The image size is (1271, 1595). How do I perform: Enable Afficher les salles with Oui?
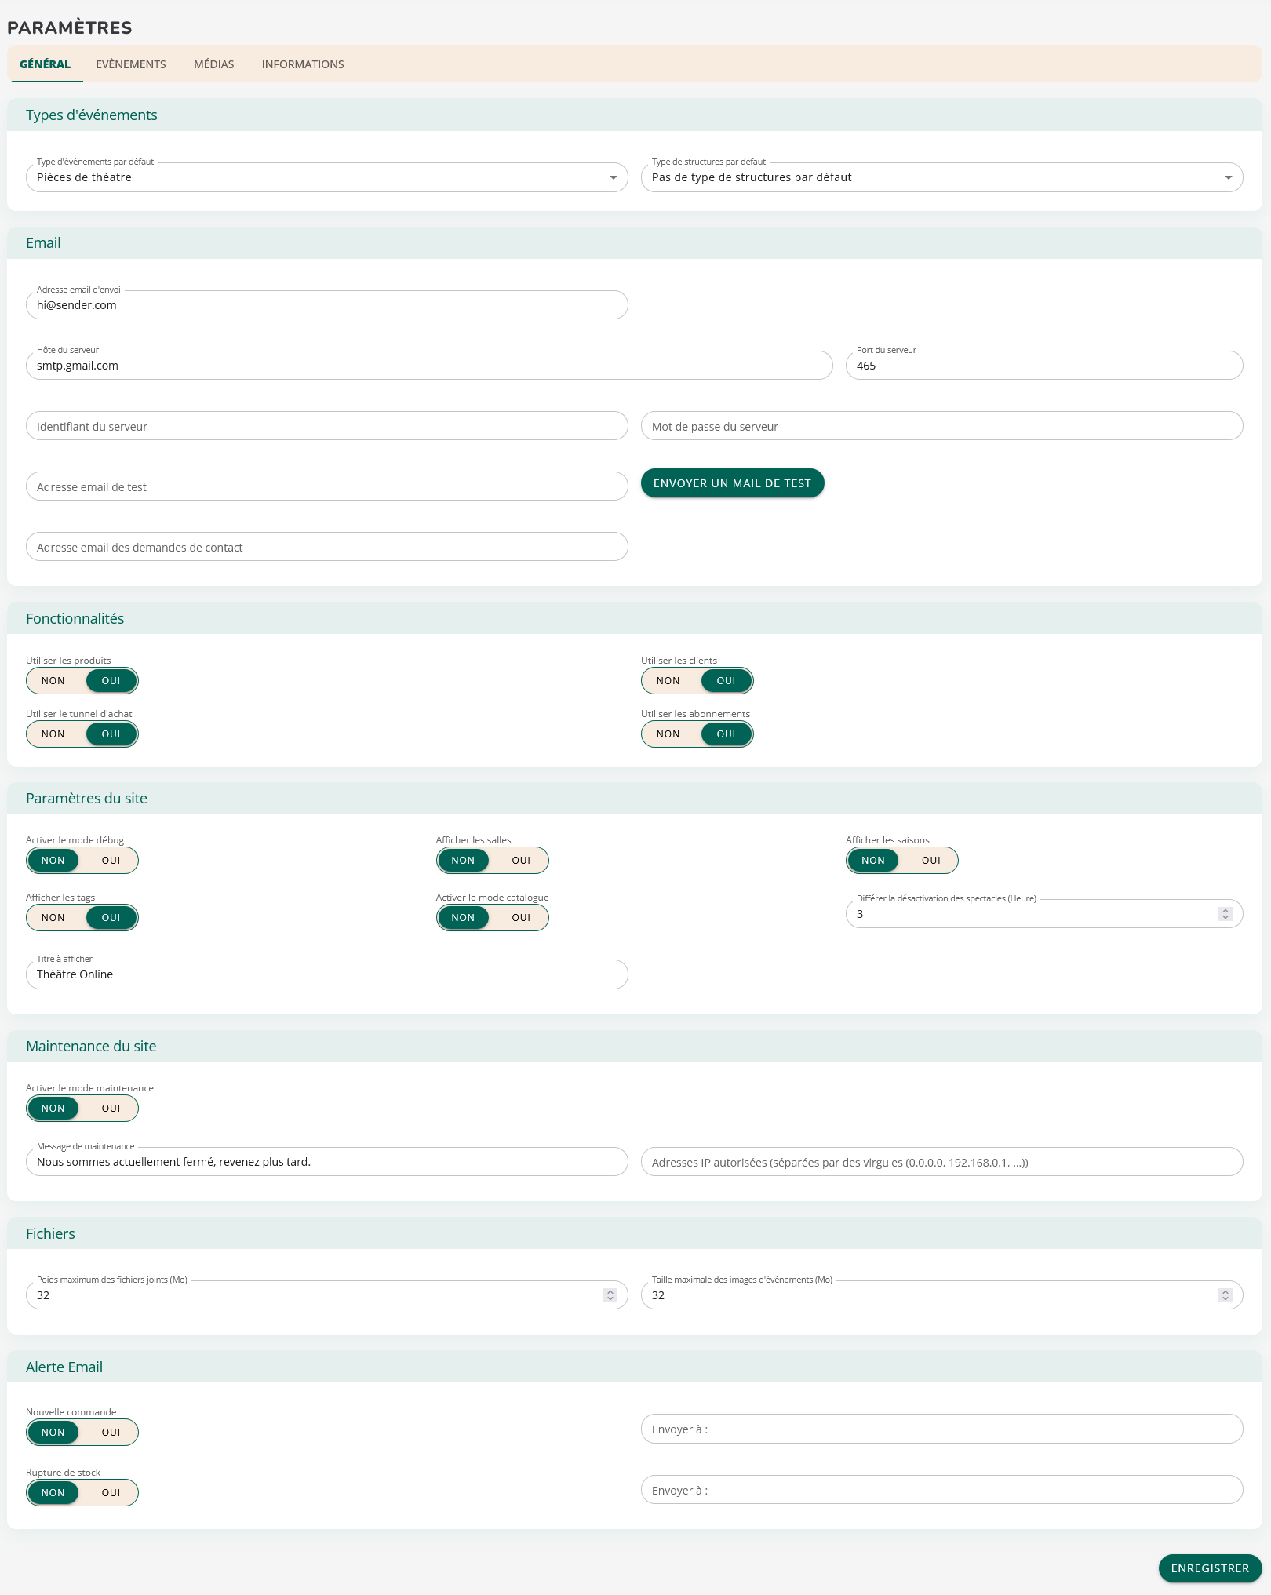click(521, 861)
